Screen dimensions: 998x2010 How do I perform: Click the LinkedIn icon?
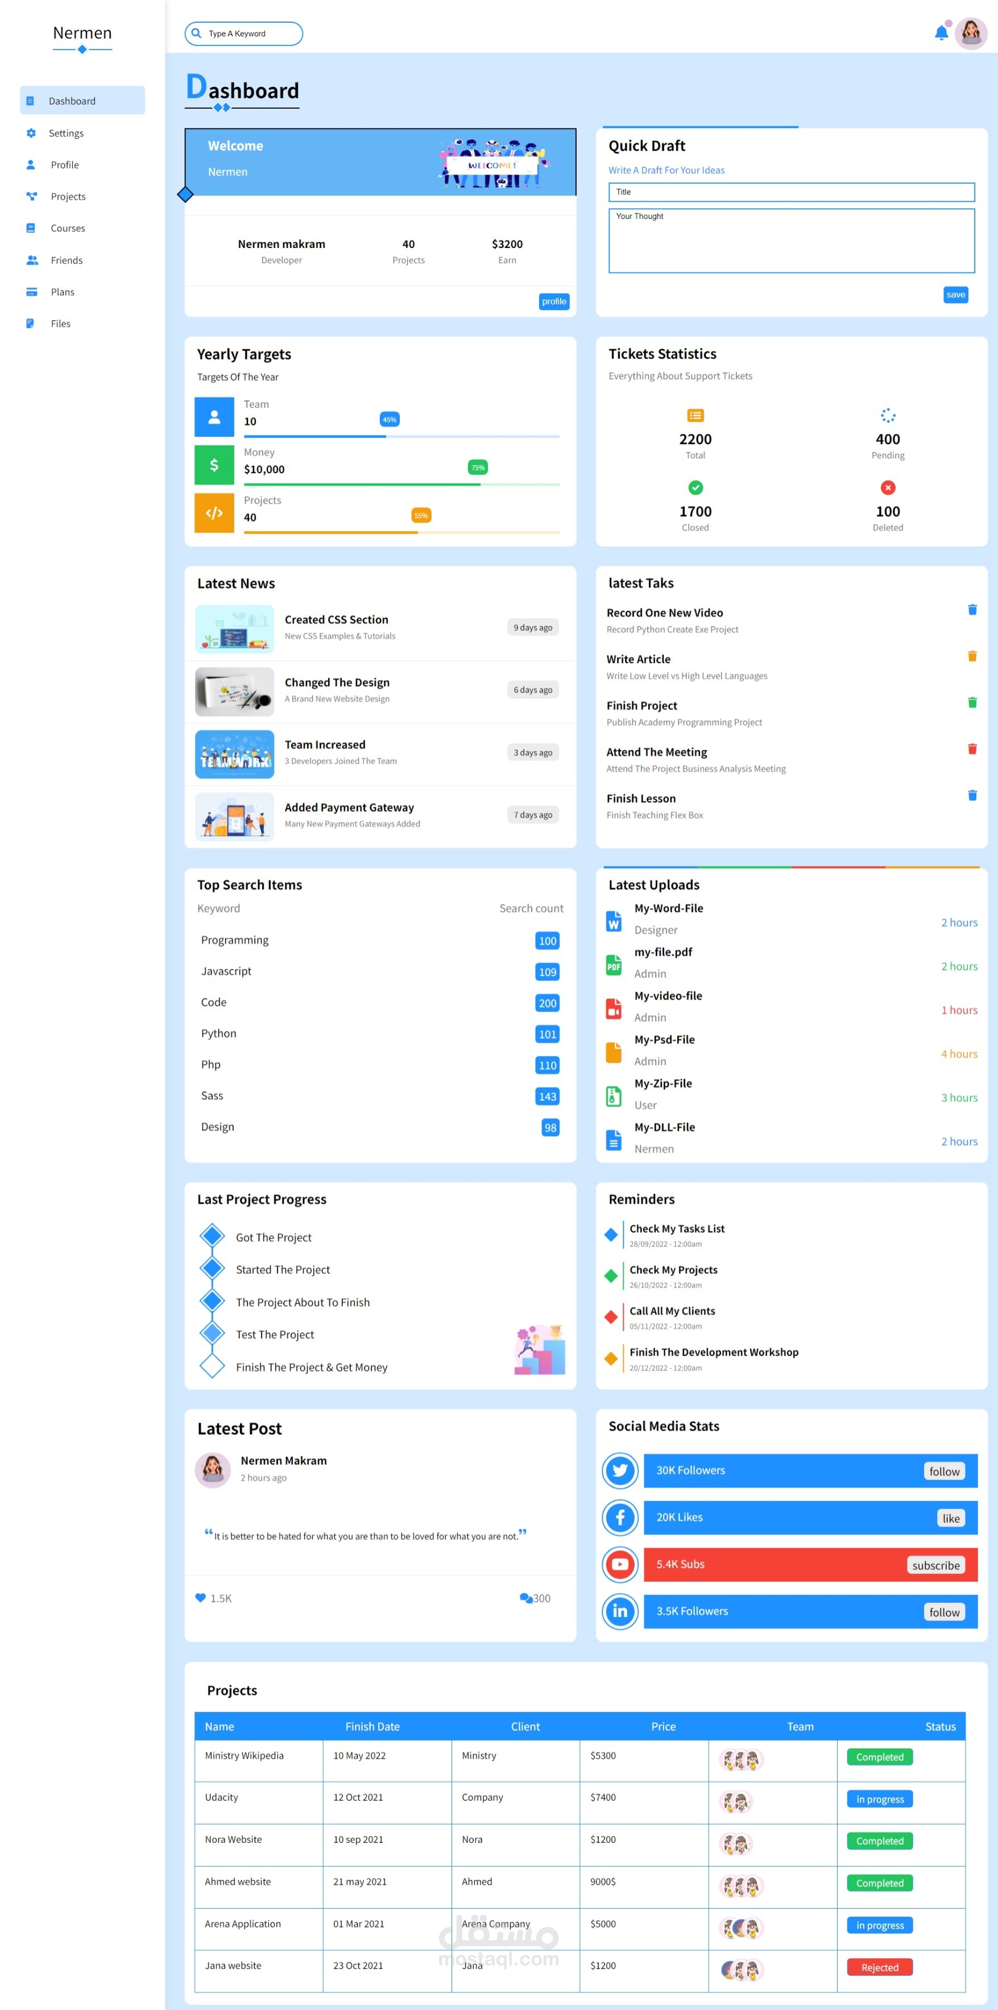pos(620,1611)
